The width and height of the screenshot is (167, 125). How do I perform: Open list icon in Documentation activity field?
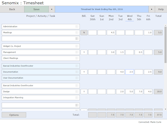[x=77, y=72]
